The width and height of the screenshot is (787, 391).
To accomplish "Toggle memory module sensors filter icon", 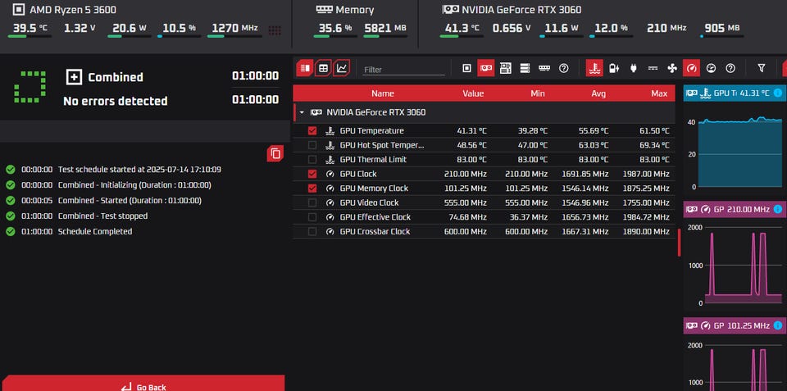I will [x=544, y=68].
